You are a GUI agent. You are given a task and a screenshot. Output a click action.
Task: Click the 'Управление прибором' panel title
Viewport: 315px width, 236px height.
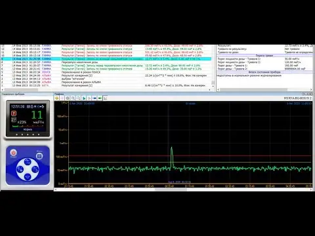click(13, 94)
